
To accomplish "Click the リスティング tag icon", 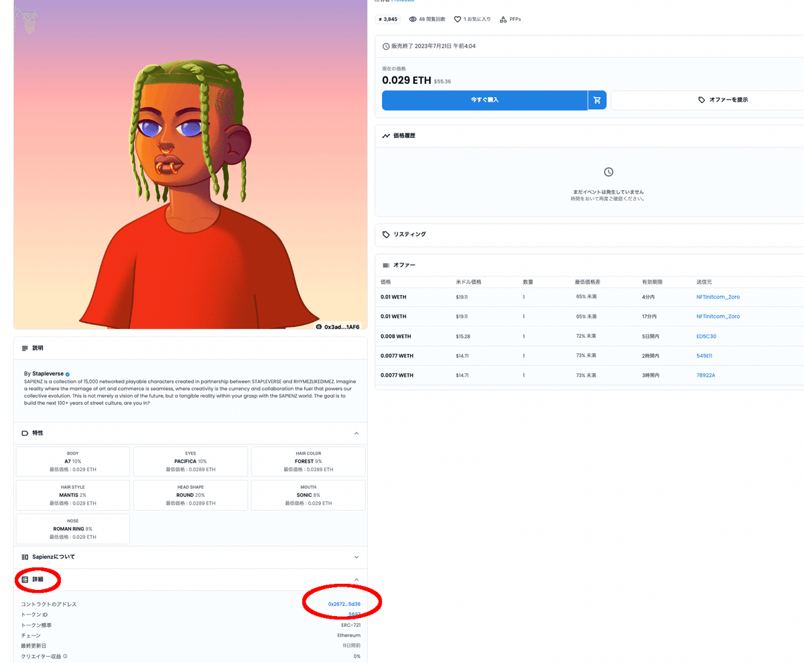I will point(386,235).
